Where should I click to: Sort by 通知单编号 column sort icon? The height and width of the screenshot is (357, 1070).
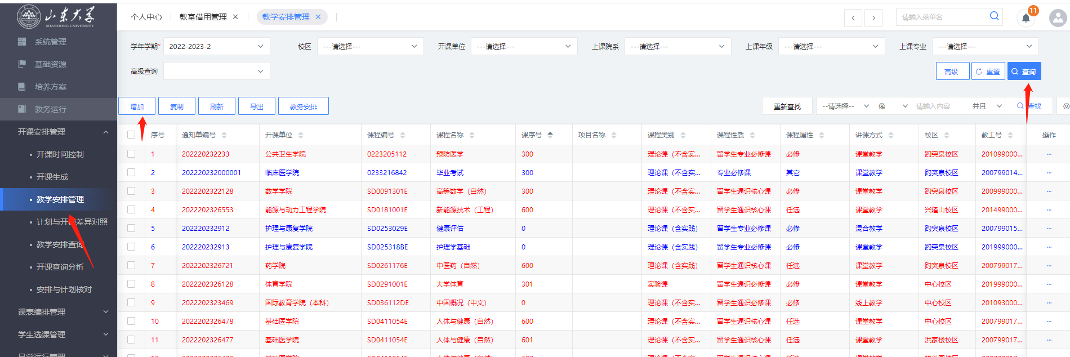pos(224,135)
